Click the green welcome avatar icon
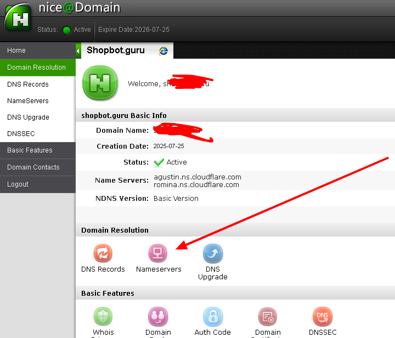This screenshot has width=395, height=338. point(100,83)
